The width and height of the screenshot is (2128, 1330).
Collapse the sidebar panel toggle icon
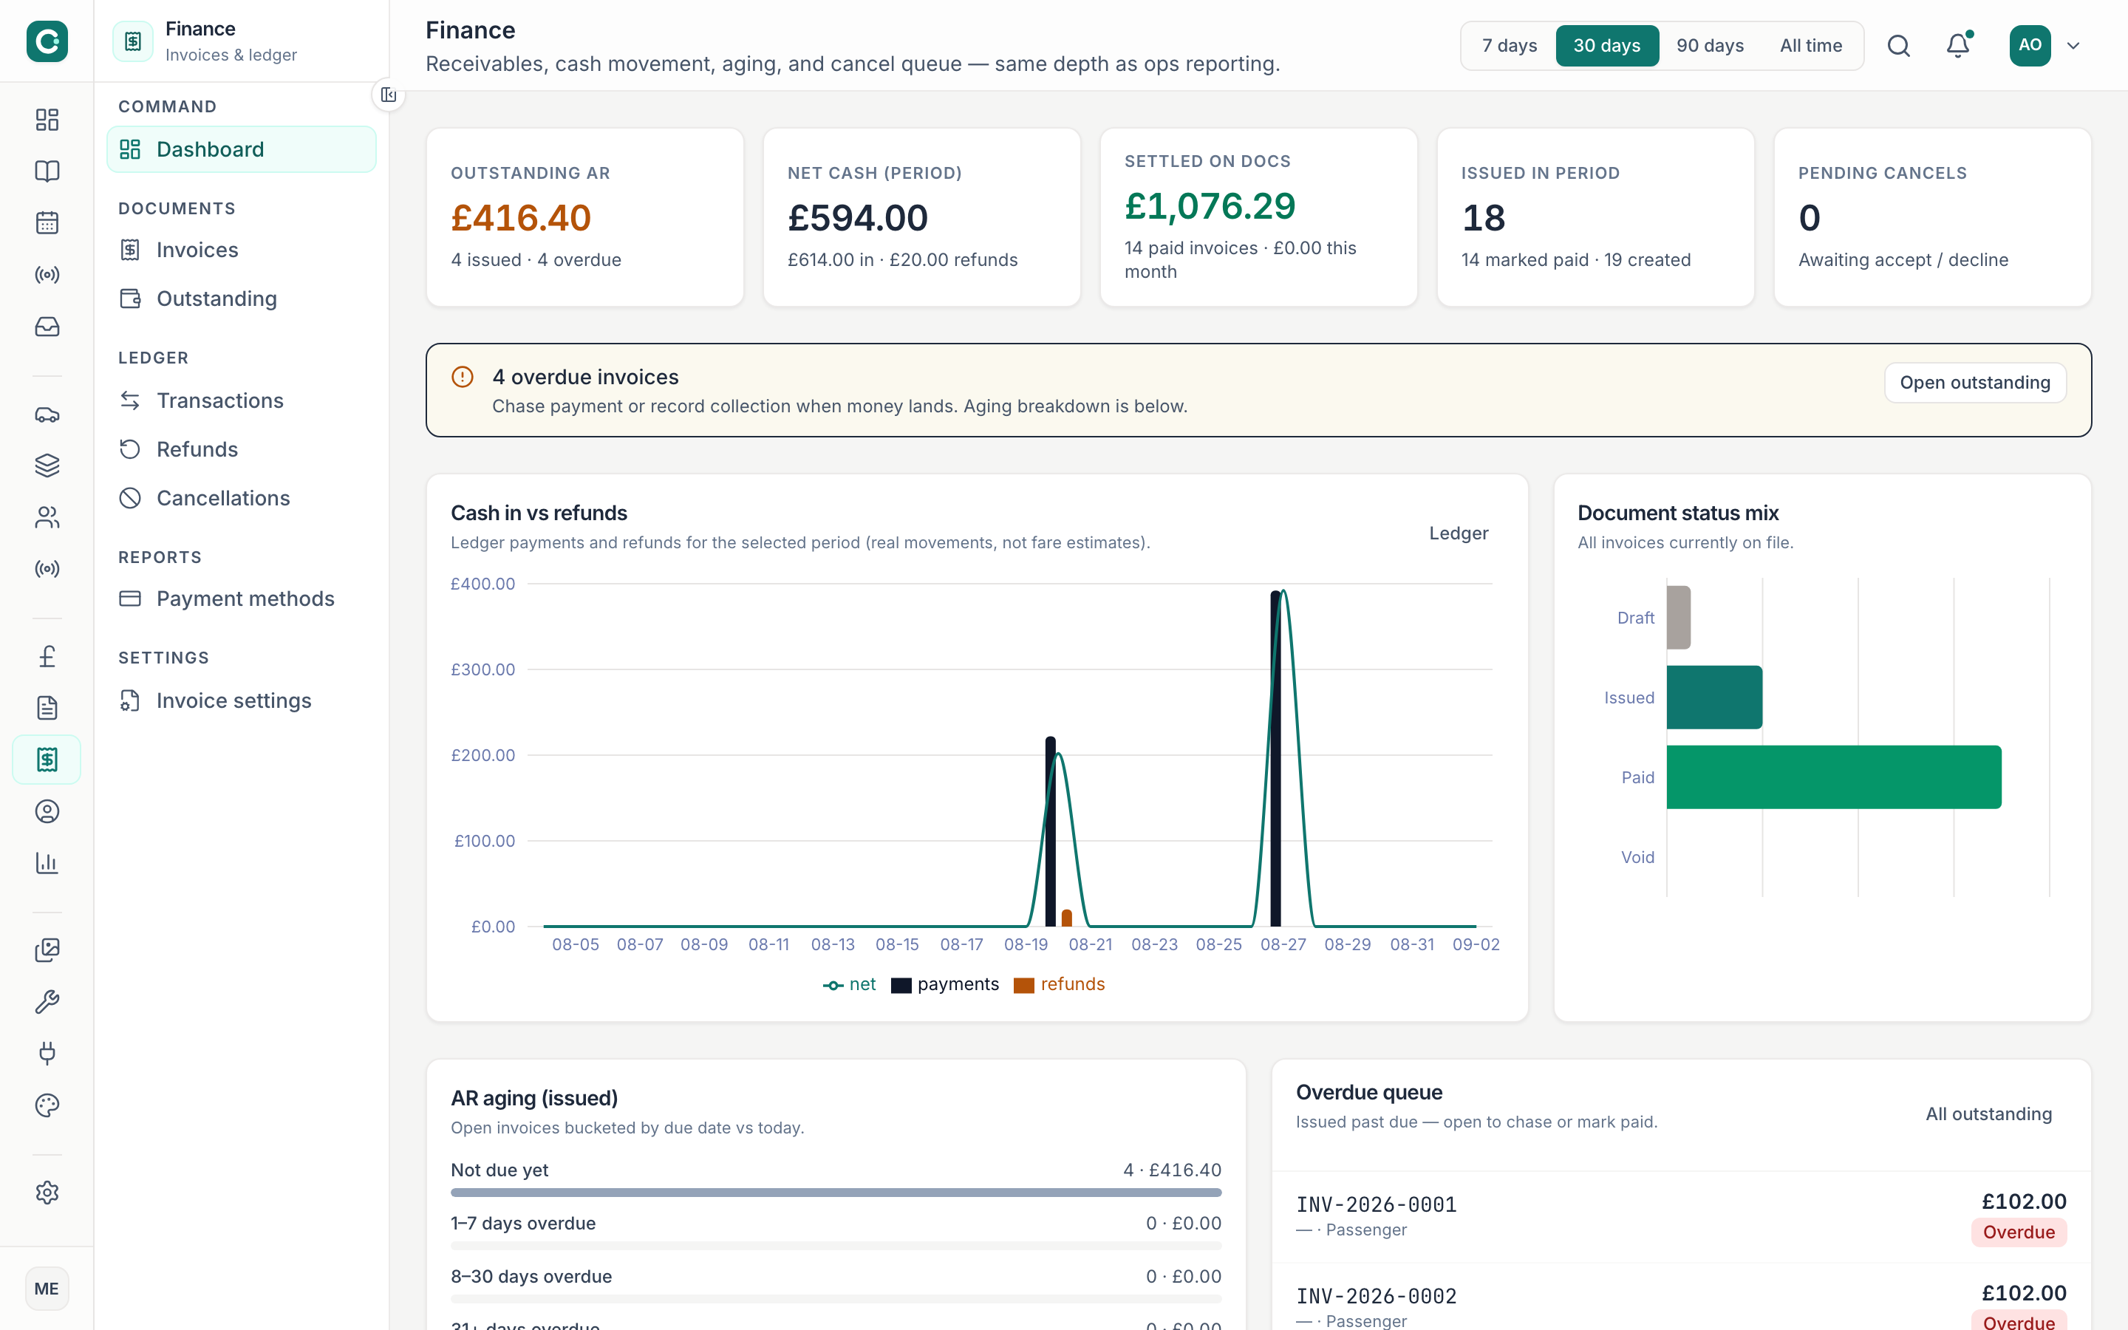(x=389, y=95)
